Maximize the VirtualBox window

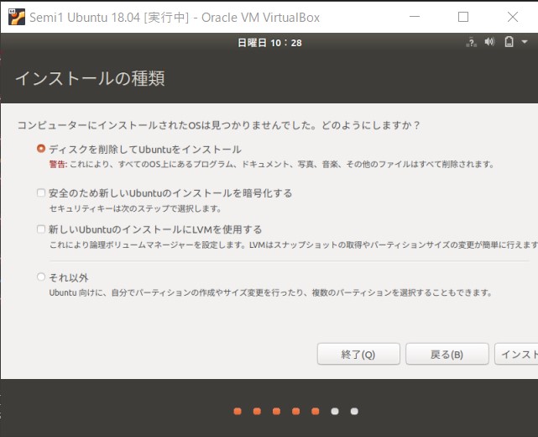[x=463, y=17]
